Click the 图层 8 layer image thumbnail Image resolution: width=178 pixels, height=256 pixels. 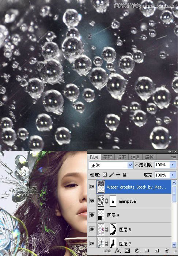tap(101, 229)
